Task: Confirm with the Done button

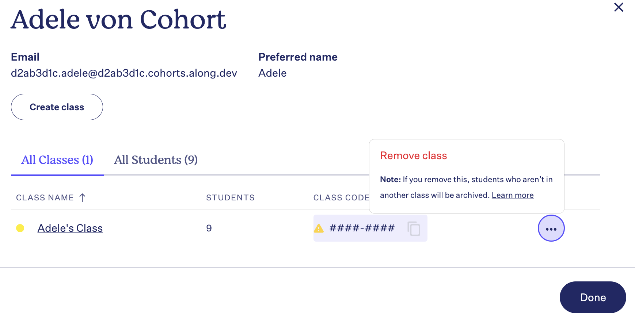Action: tap(593, 297)
